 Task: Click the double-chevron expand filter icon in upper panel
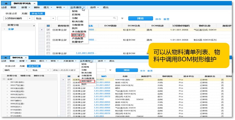point(122,18)
